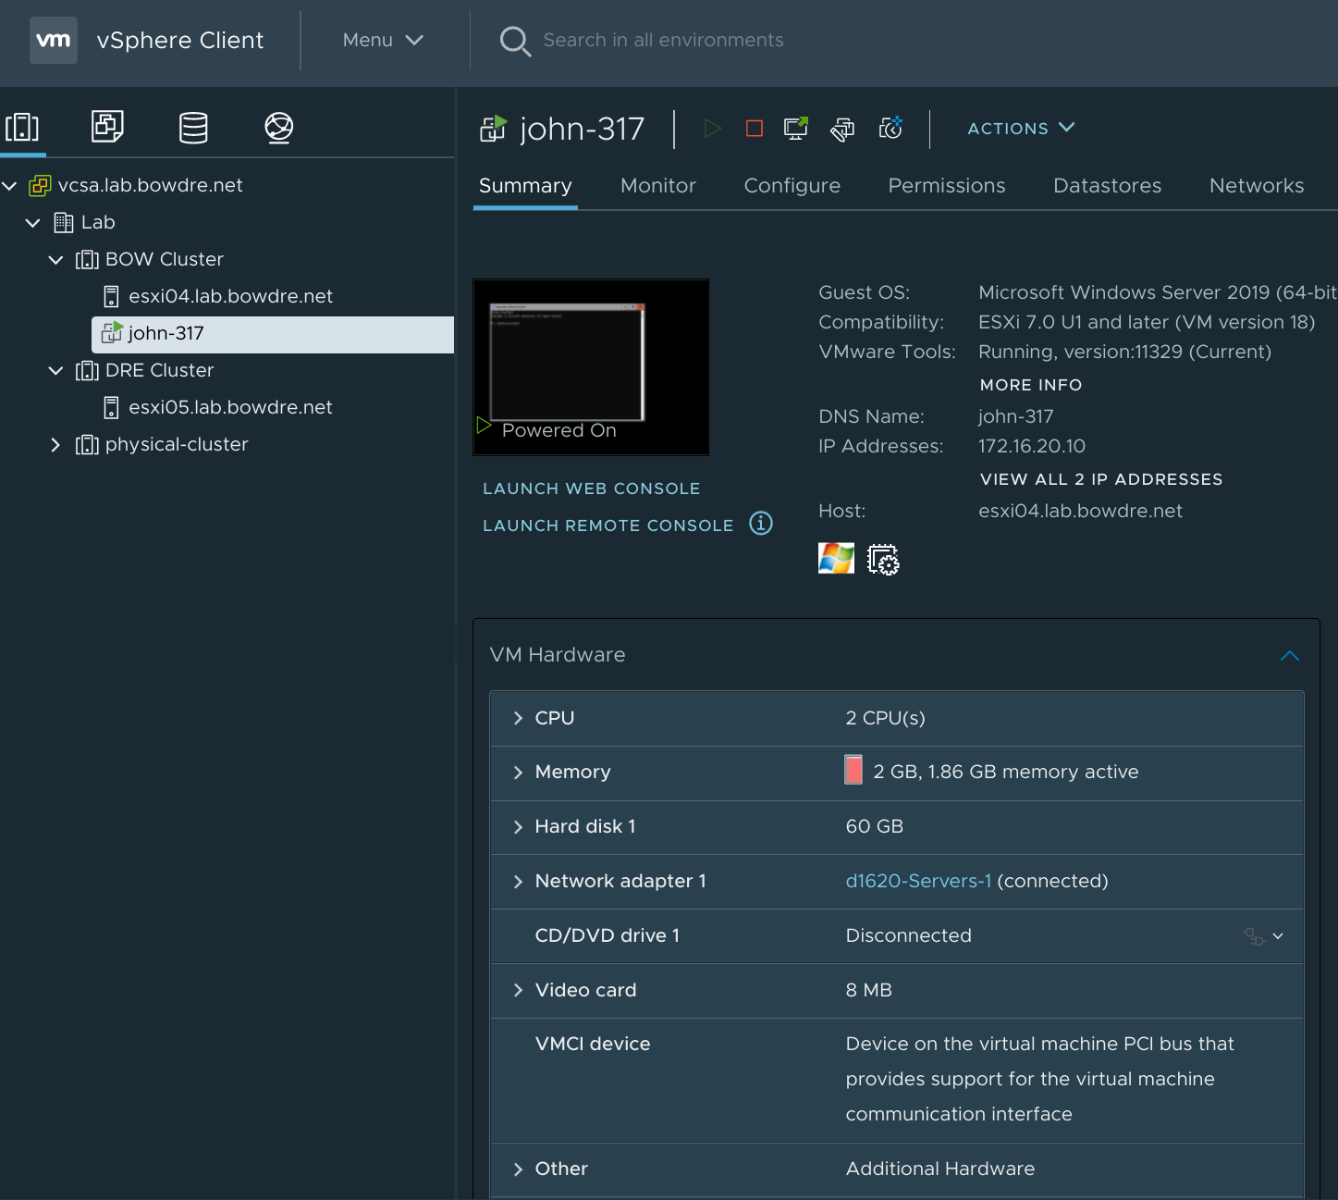
Task: Click the 2 CPU(s) value
Action: (885, 718)
